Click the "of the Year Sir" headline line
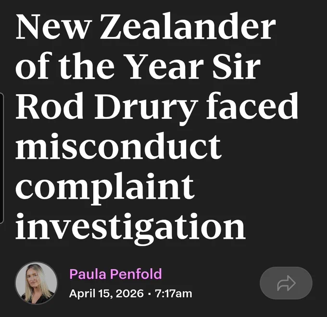This screenshot has height=317, width=327. coord(138,66)
